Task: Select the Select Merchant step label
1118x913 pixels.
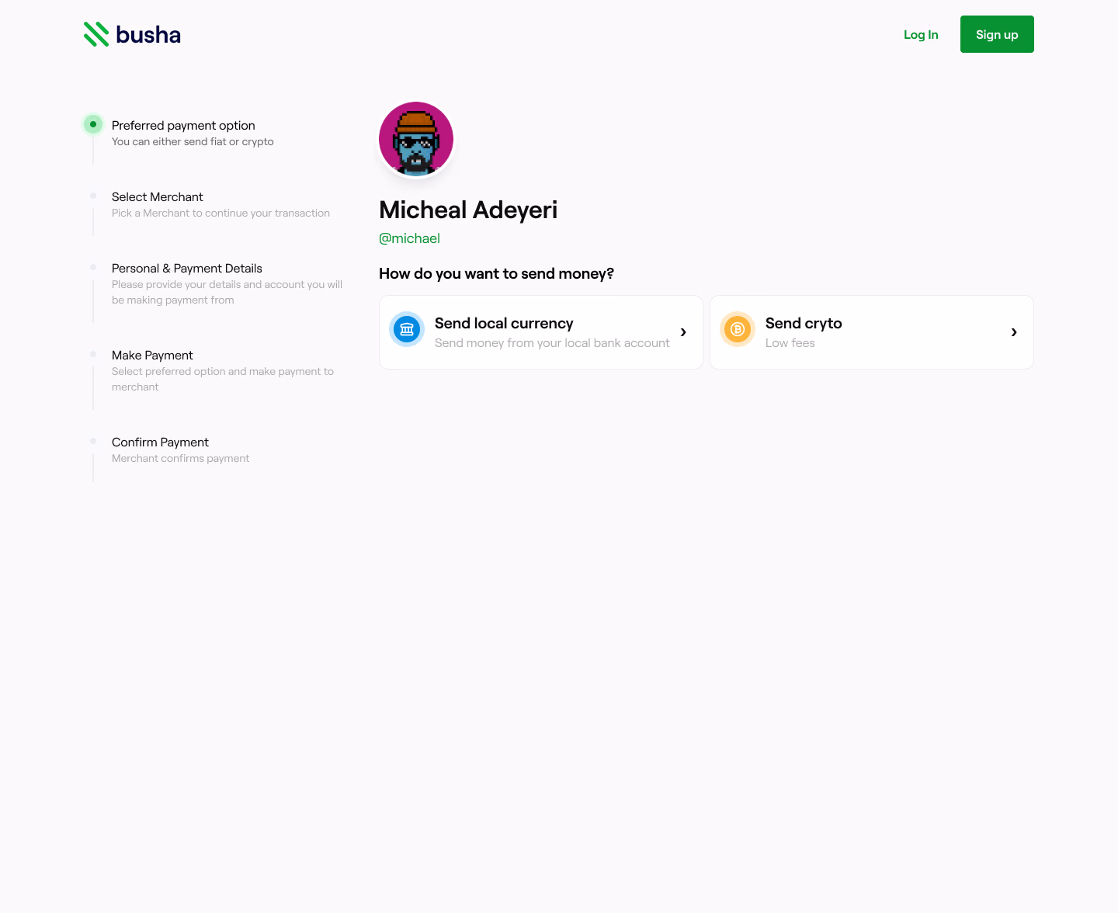Action: (158, 196)
